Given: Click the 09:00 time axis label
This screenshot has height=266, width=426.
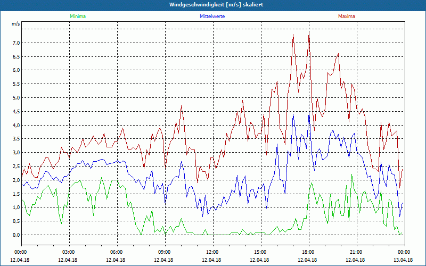Looking at the screenshot, I should [x=165, y=252].
